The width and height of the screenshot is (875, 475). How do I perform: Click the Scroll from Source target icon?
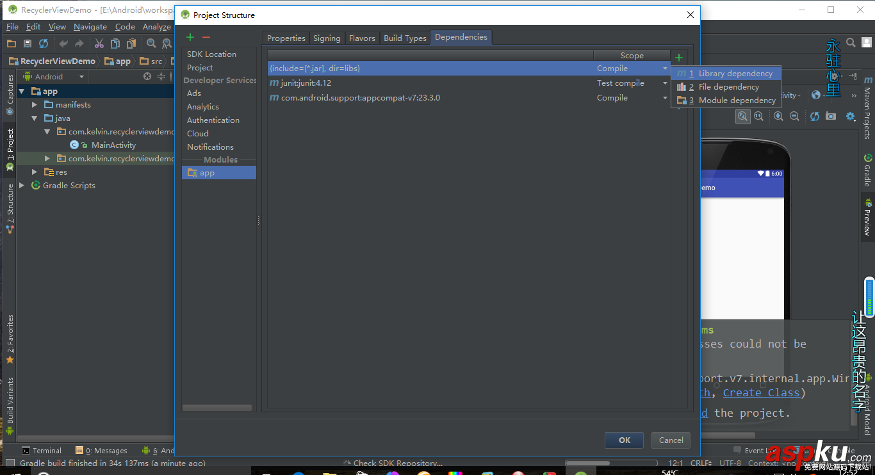(x=147, y=76)
